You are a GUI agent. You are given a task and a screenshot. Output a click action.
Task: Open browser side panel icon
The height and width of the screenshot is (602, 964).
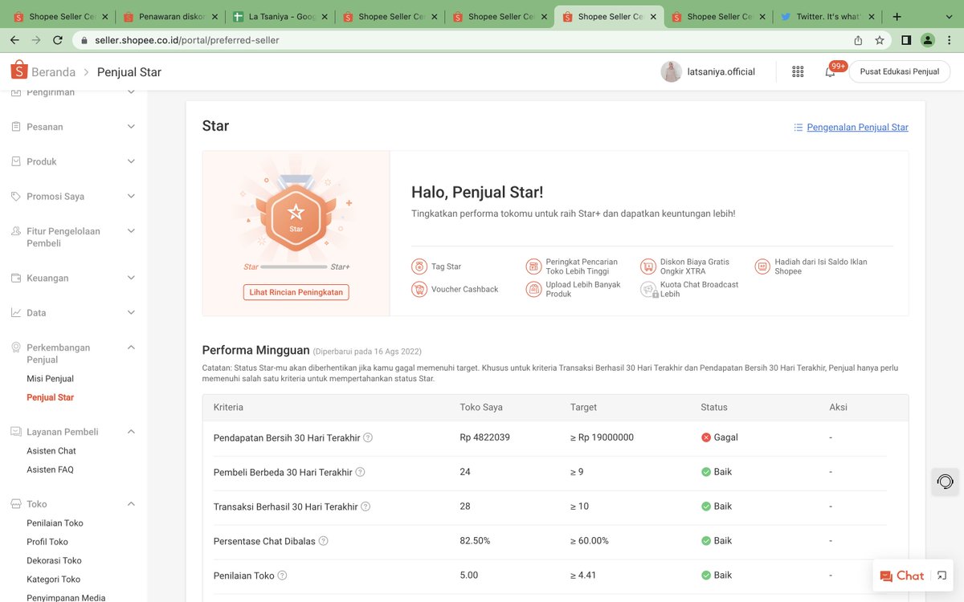(906, 40)
